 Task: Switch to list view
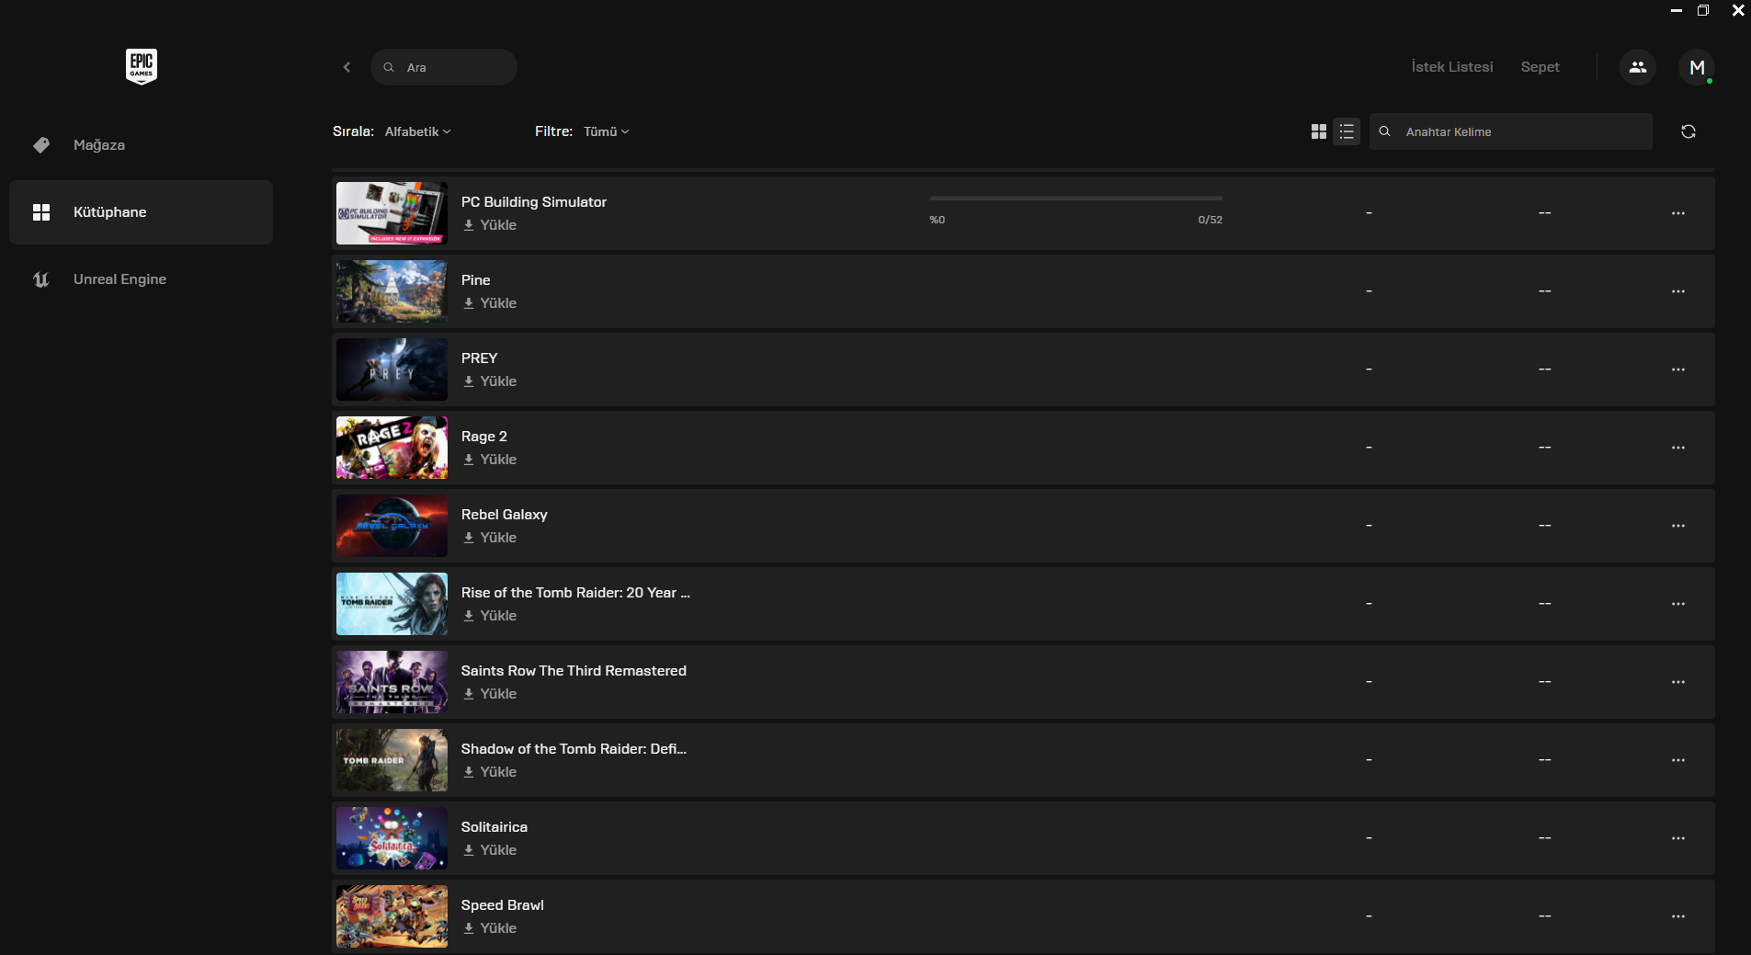1347,131
